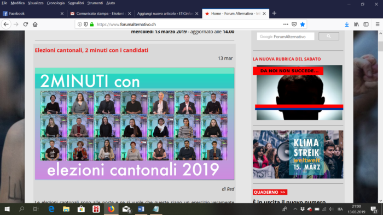Open the Klima Streik 15. März banner
Viewport: 383px width, 215px height.
298,154
